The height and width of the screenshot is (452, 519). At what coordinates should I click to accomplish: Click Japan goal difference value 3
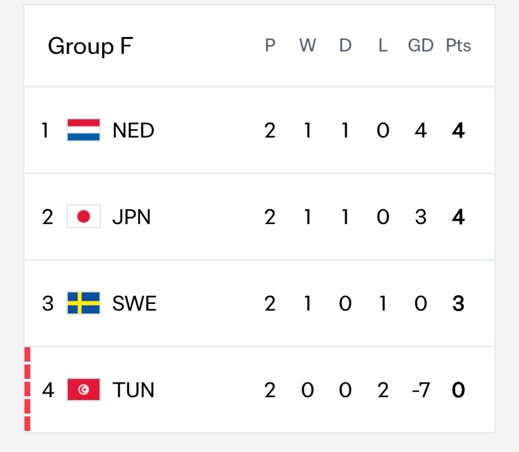click(x=420, y=217)
